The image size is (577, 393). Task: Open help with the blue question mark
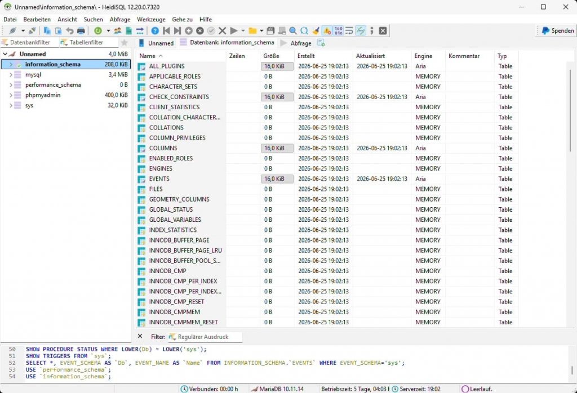(155, 31)
